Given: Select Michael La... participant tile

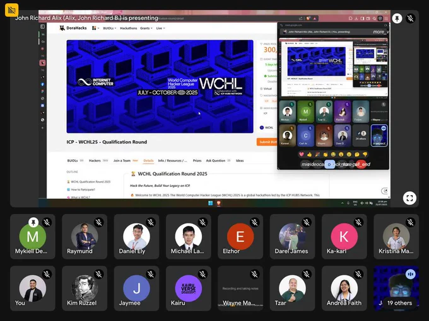Looking at the screenshot, I should coord(189,237).
